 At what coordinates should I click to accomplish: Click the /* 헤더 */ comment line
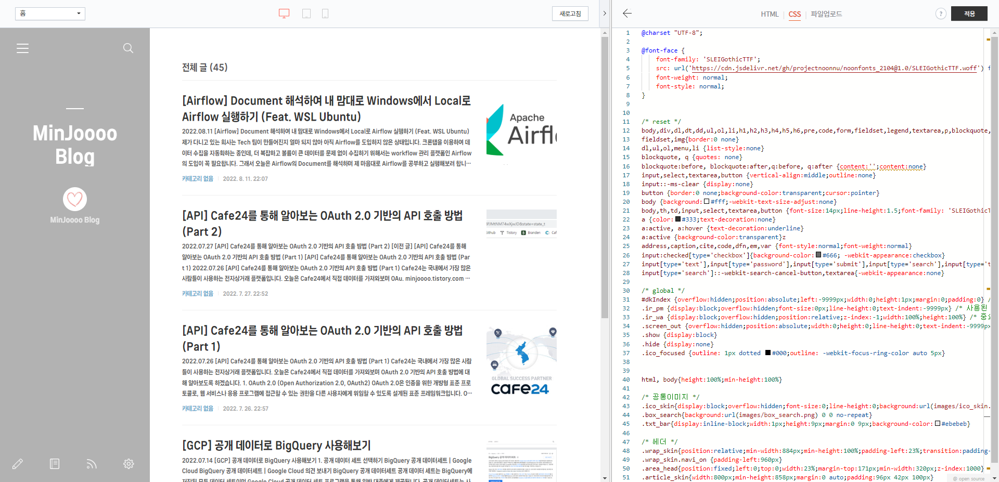pos(659,441)
